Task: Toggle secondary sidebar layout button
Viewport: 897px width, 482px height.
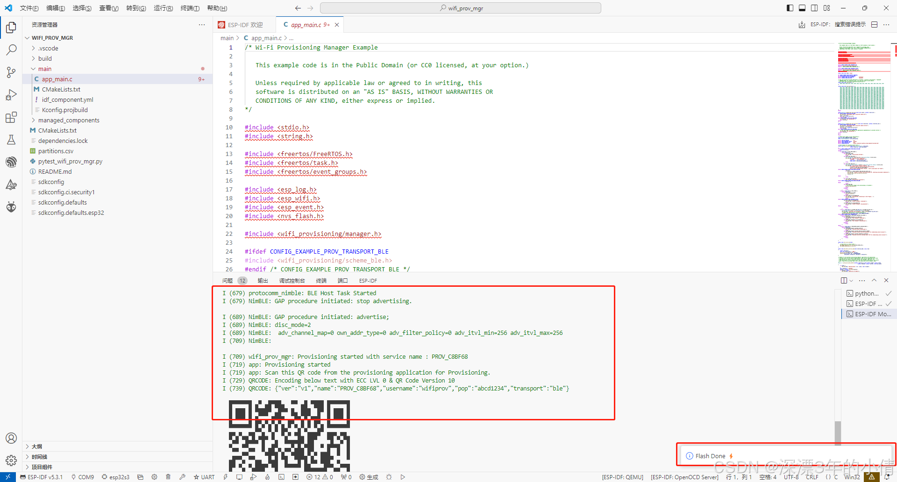Action: [814, 8]
